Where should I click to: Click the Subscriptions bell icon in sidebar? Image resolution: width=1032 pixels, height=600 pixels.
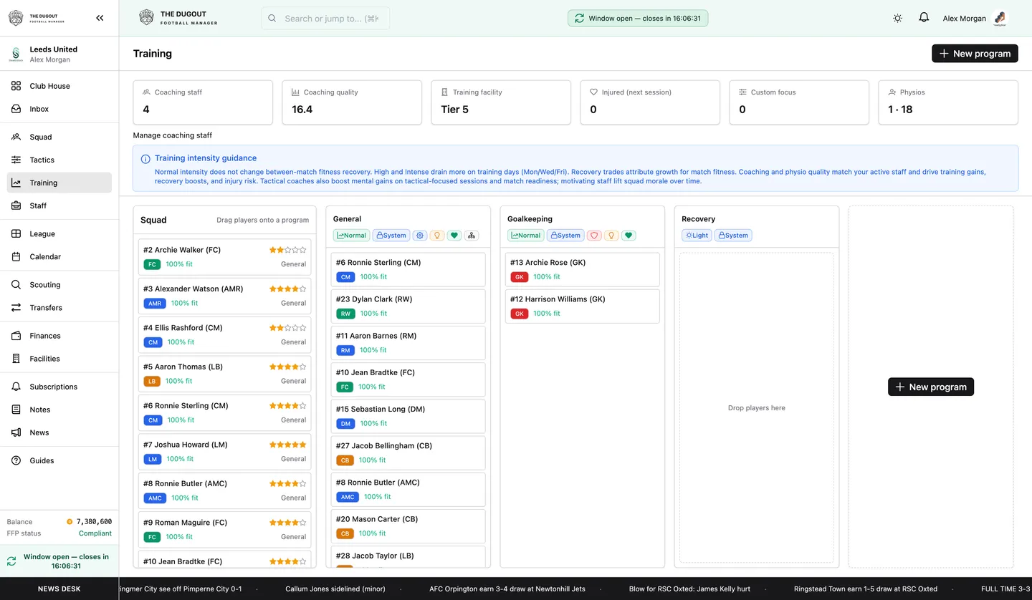[16, 386]
